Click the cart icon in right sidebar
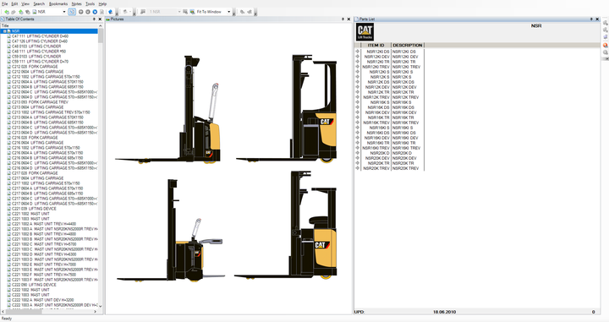This screenshot has width=609, height=322. tap(605, 38)
